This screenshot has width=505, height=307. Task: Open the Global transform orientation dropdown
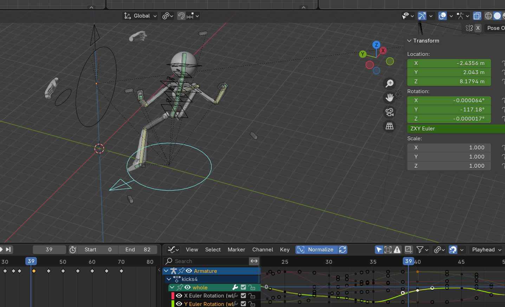point(140,16)
